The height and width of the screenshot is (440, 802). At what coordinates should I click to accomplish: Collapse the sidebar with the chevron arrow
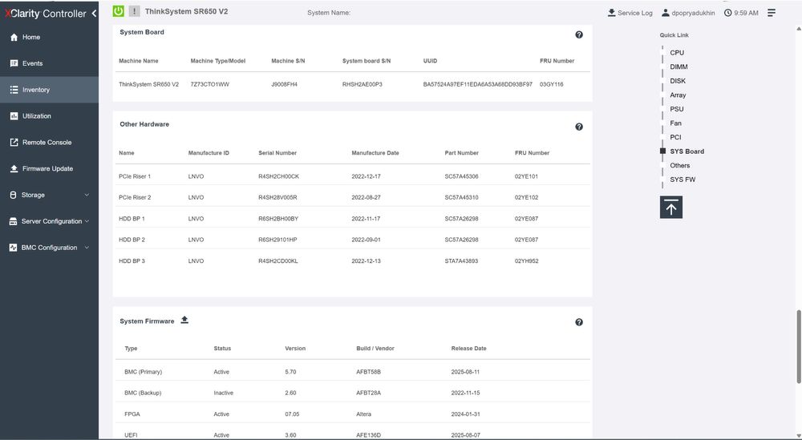point(94,14)
